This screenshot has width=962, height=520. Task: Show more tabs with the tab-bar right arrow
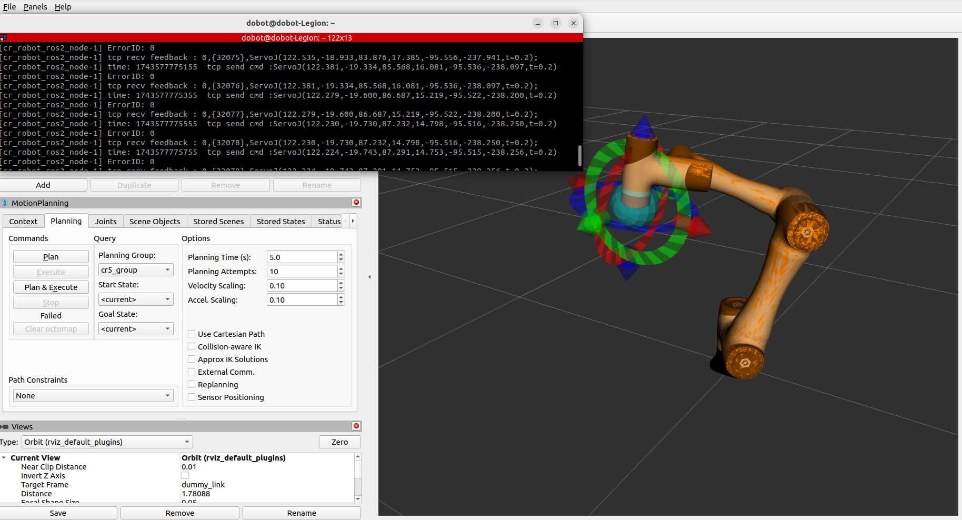[353, 221]
